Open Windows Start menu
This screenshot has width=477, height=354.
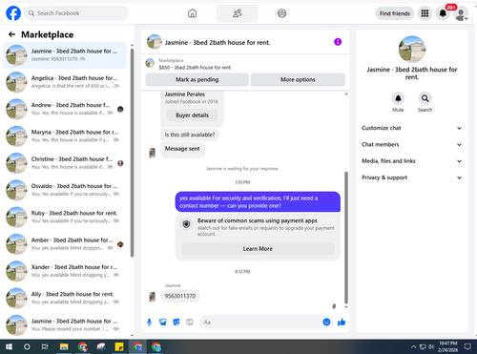[9, 346]
